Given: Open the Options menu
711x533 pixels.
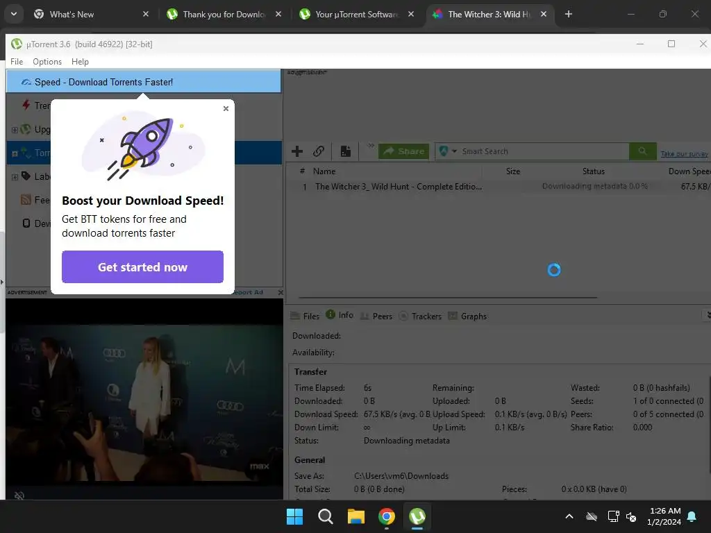Looking at the screenshot, I should (47, 62).
